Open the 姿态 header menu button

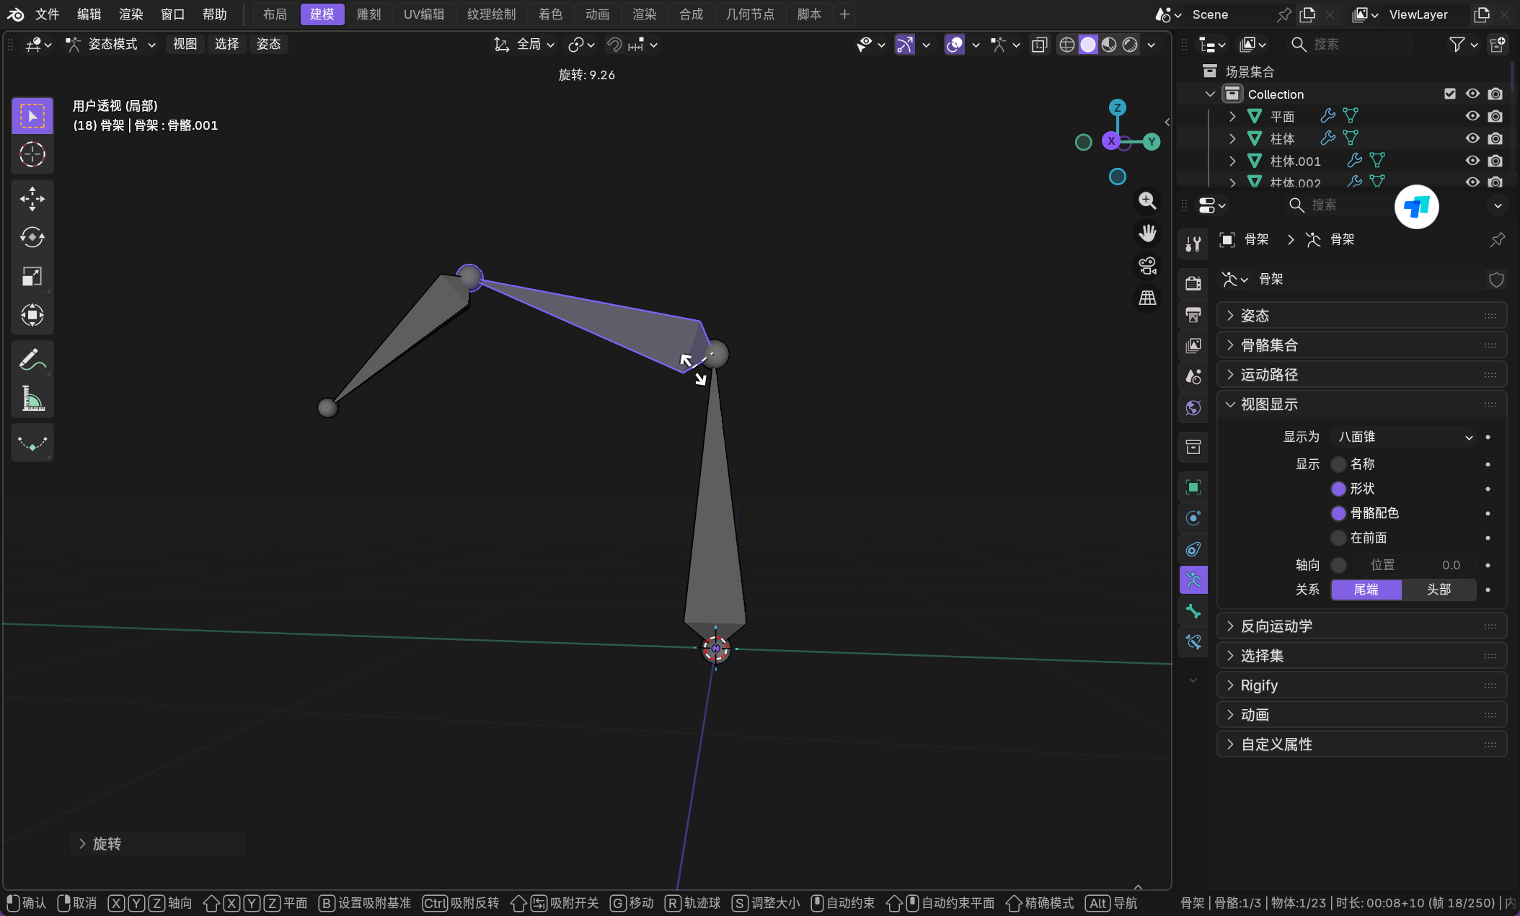268,45
